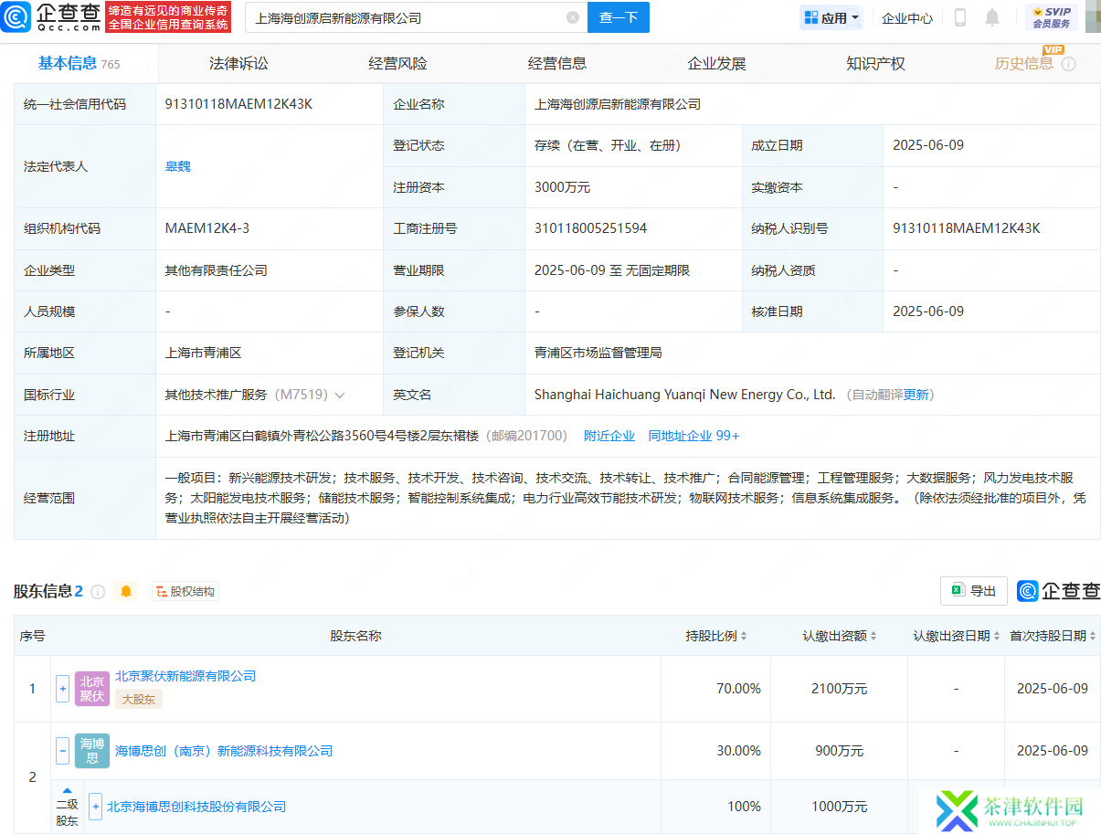
Task: Expand the row for 北京聚伏新能源有限公司
Action: tap(63, 688)
